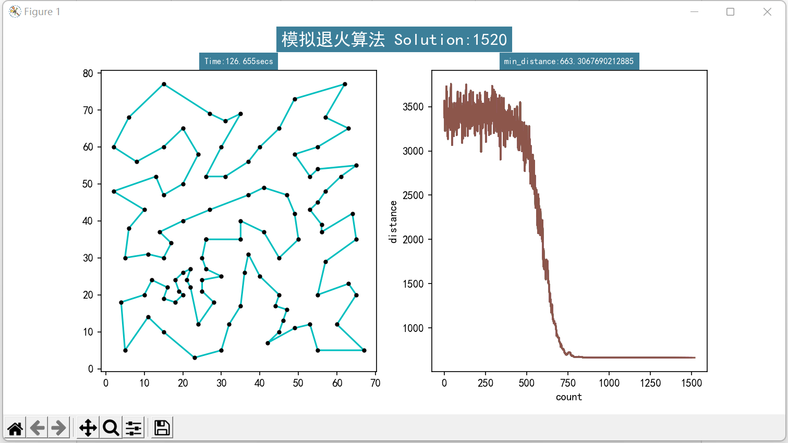Screen dimensions: 788x443
Task: Save the figure using the floppy disk icon
Action: tap(161, 427)
